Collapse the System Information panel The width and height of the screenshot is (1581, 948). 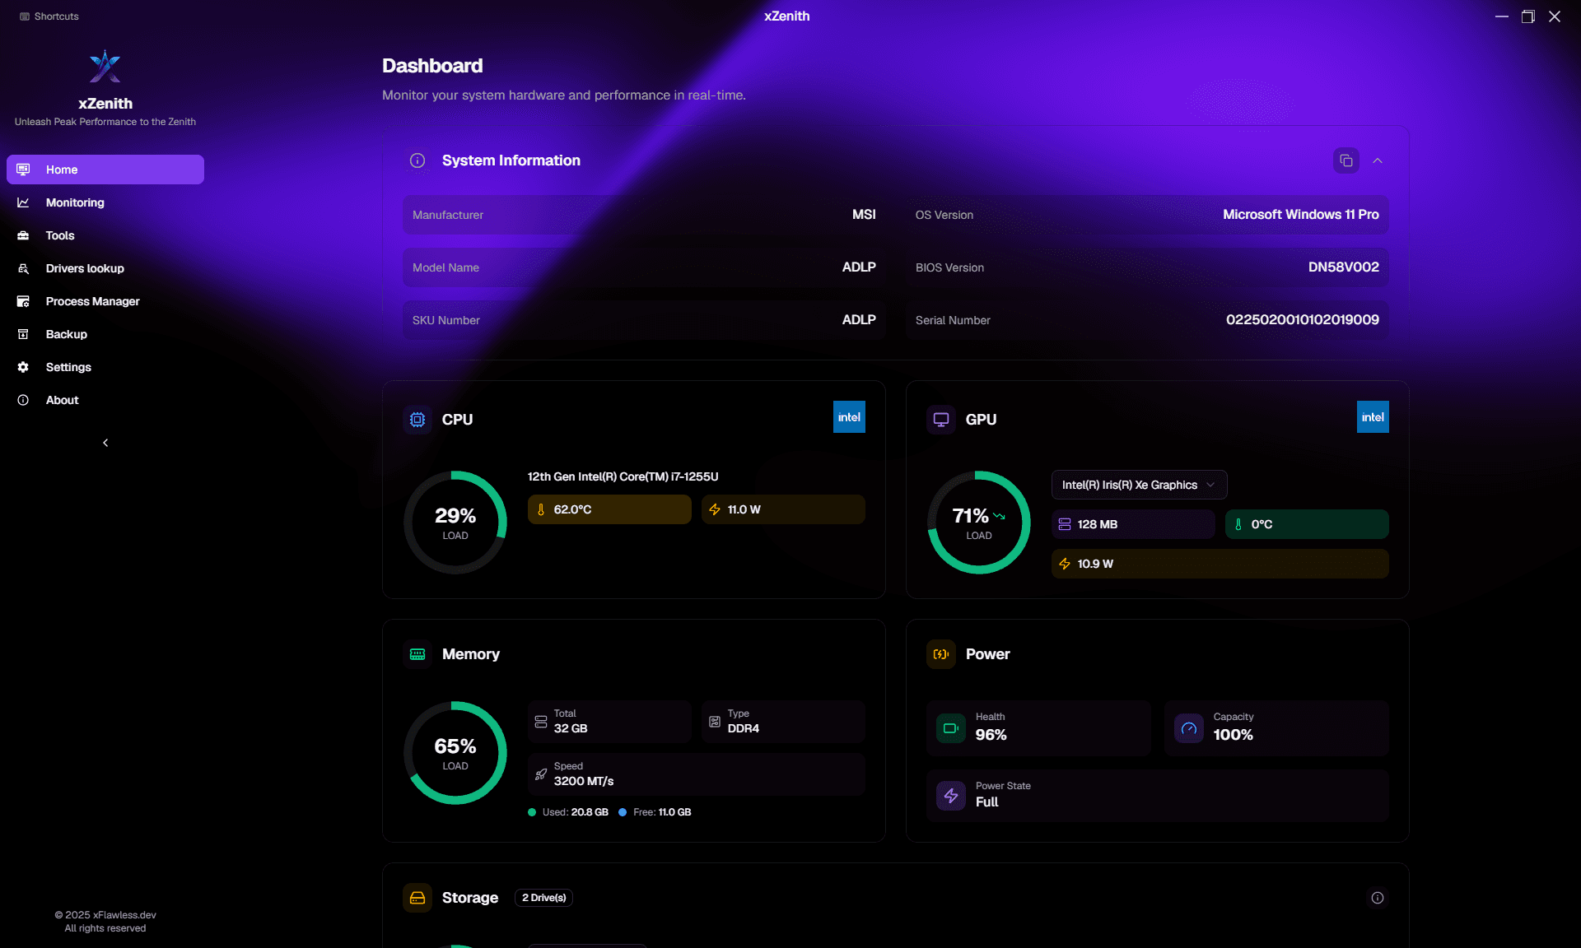click(1378, 160)
